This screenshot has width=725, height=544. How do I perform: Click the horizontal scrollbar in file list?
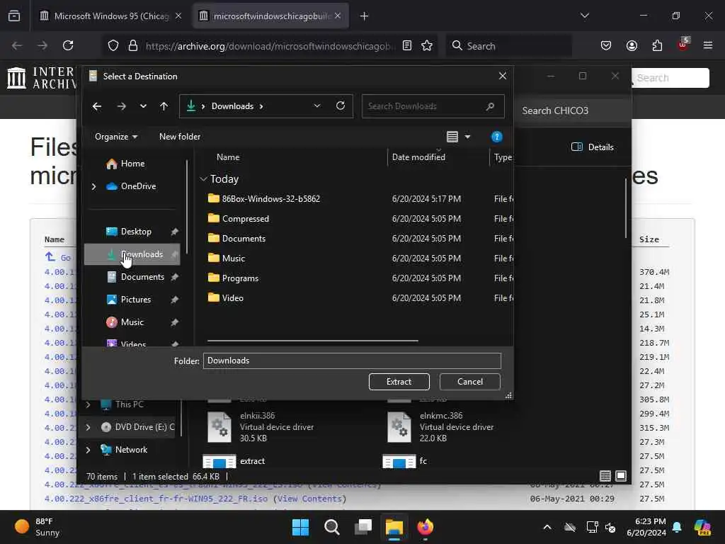[x=312, y=341]
